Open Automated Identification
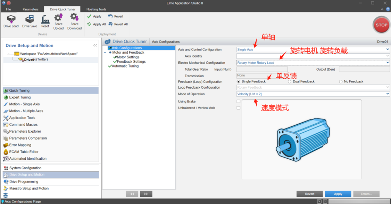The height and width of the screenshot is (204, 391). 51,159
